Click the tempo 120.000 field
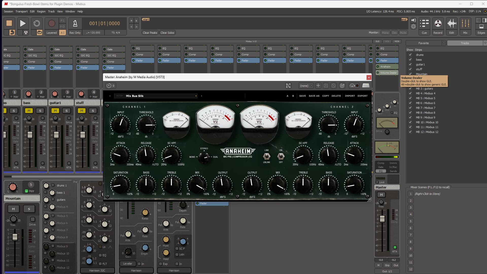This screenshot has width=487, height=274. coord(93,32)
